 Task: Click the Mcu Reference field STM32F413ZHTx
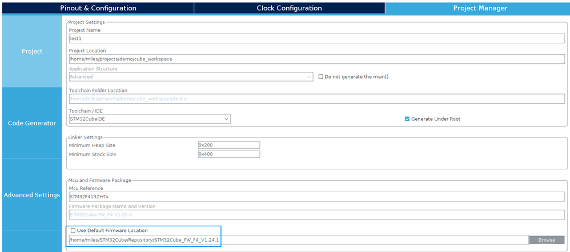(x=316, y=197)
